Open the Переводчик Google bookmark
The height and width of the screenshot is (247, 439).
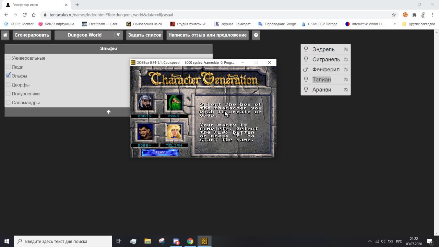pos(277,24)
